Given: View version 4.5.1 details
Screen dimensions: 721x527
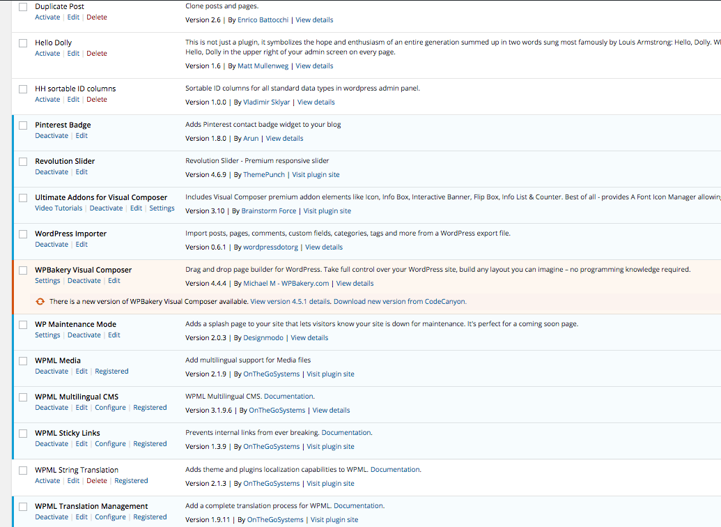Looking at the screenshot, I should pyautogui.click(x=290, y=301).
